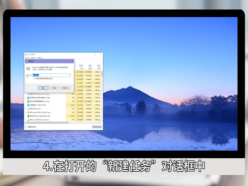
Task: Click the UtcSvc service host icon
Action: coord(29,109)
